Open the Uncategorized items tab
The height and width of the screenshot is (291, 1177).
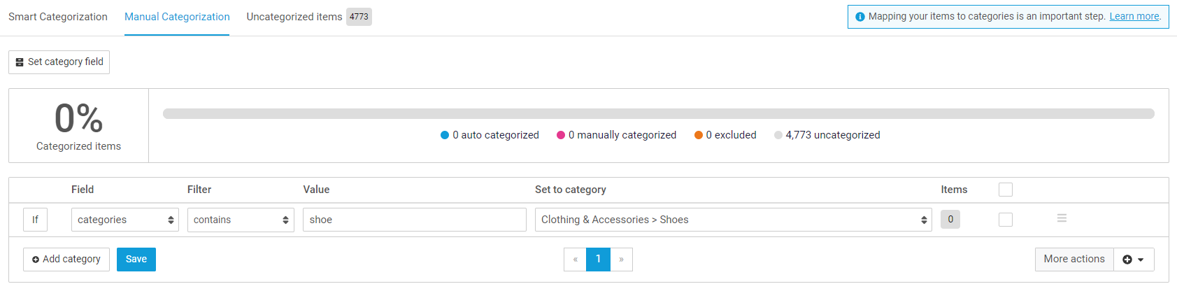pyautogui.click(x=294, y=17)
